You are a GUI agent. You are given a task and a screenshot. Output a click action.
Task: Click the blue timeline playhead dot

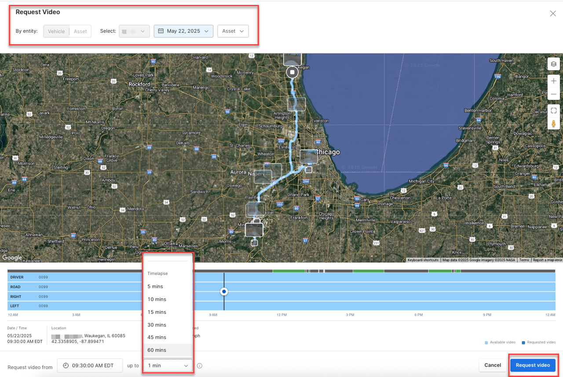point(224,292)
